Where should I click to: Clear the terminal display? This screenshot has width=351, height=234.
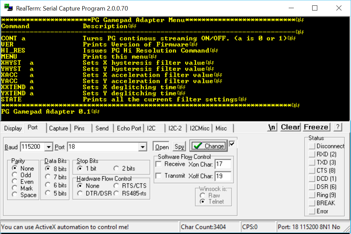point(290,127)
